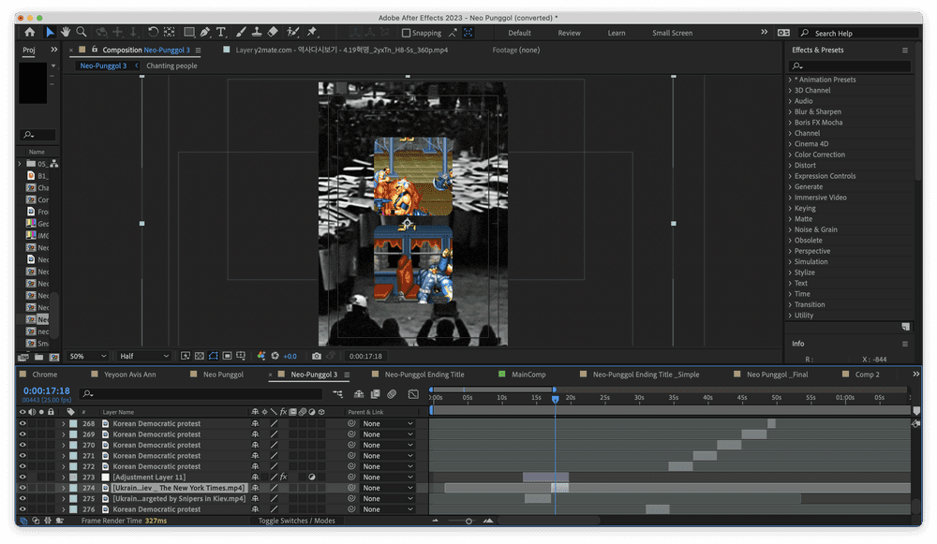Image resolution: width=937 pixels, height=544 pixels.
Task: Switch to Yeyoon Avis Ann tab
Action: 129,375
